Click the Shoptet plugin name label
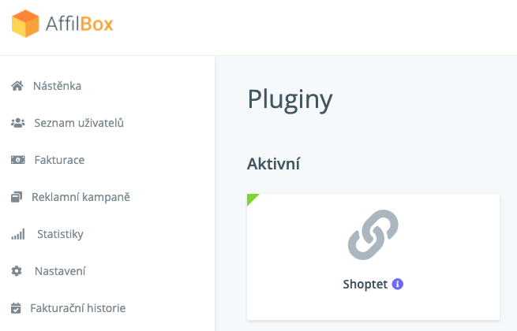 365,285
